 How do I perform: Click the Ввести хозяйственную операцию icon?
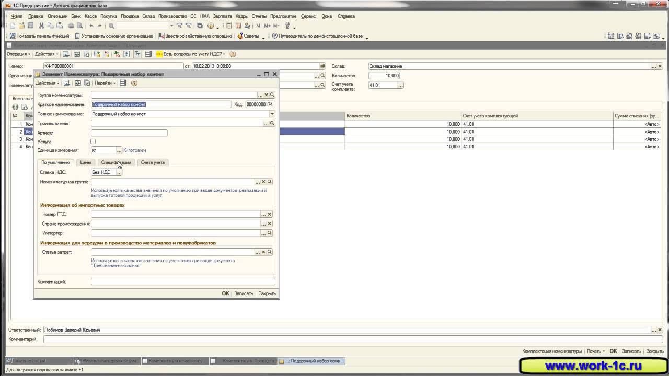pyautogui.click(x=161, y=36)
